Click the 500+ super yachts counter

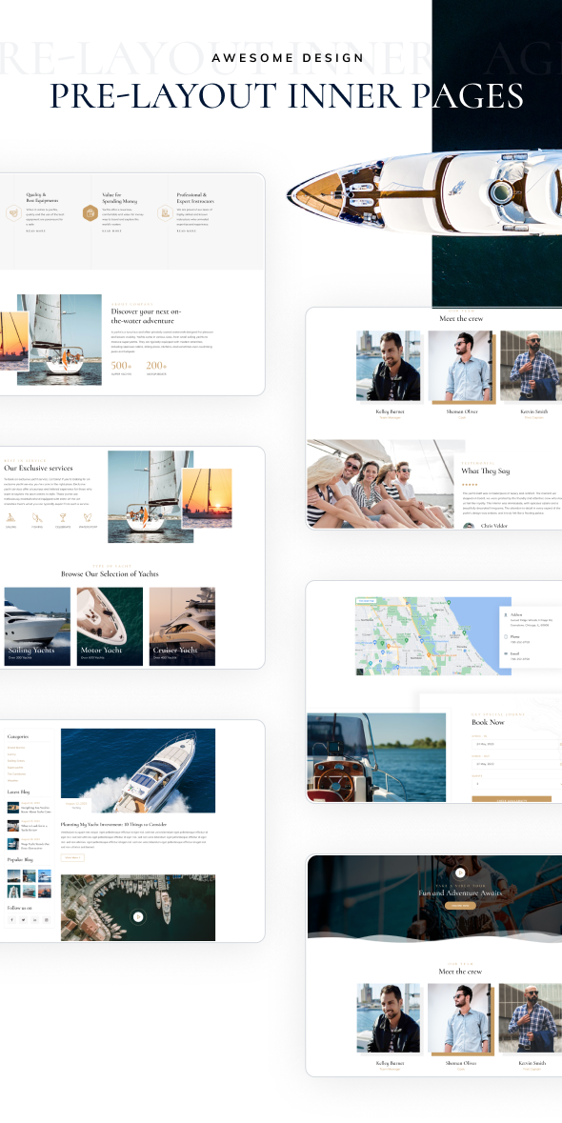(x=122, y=368)
